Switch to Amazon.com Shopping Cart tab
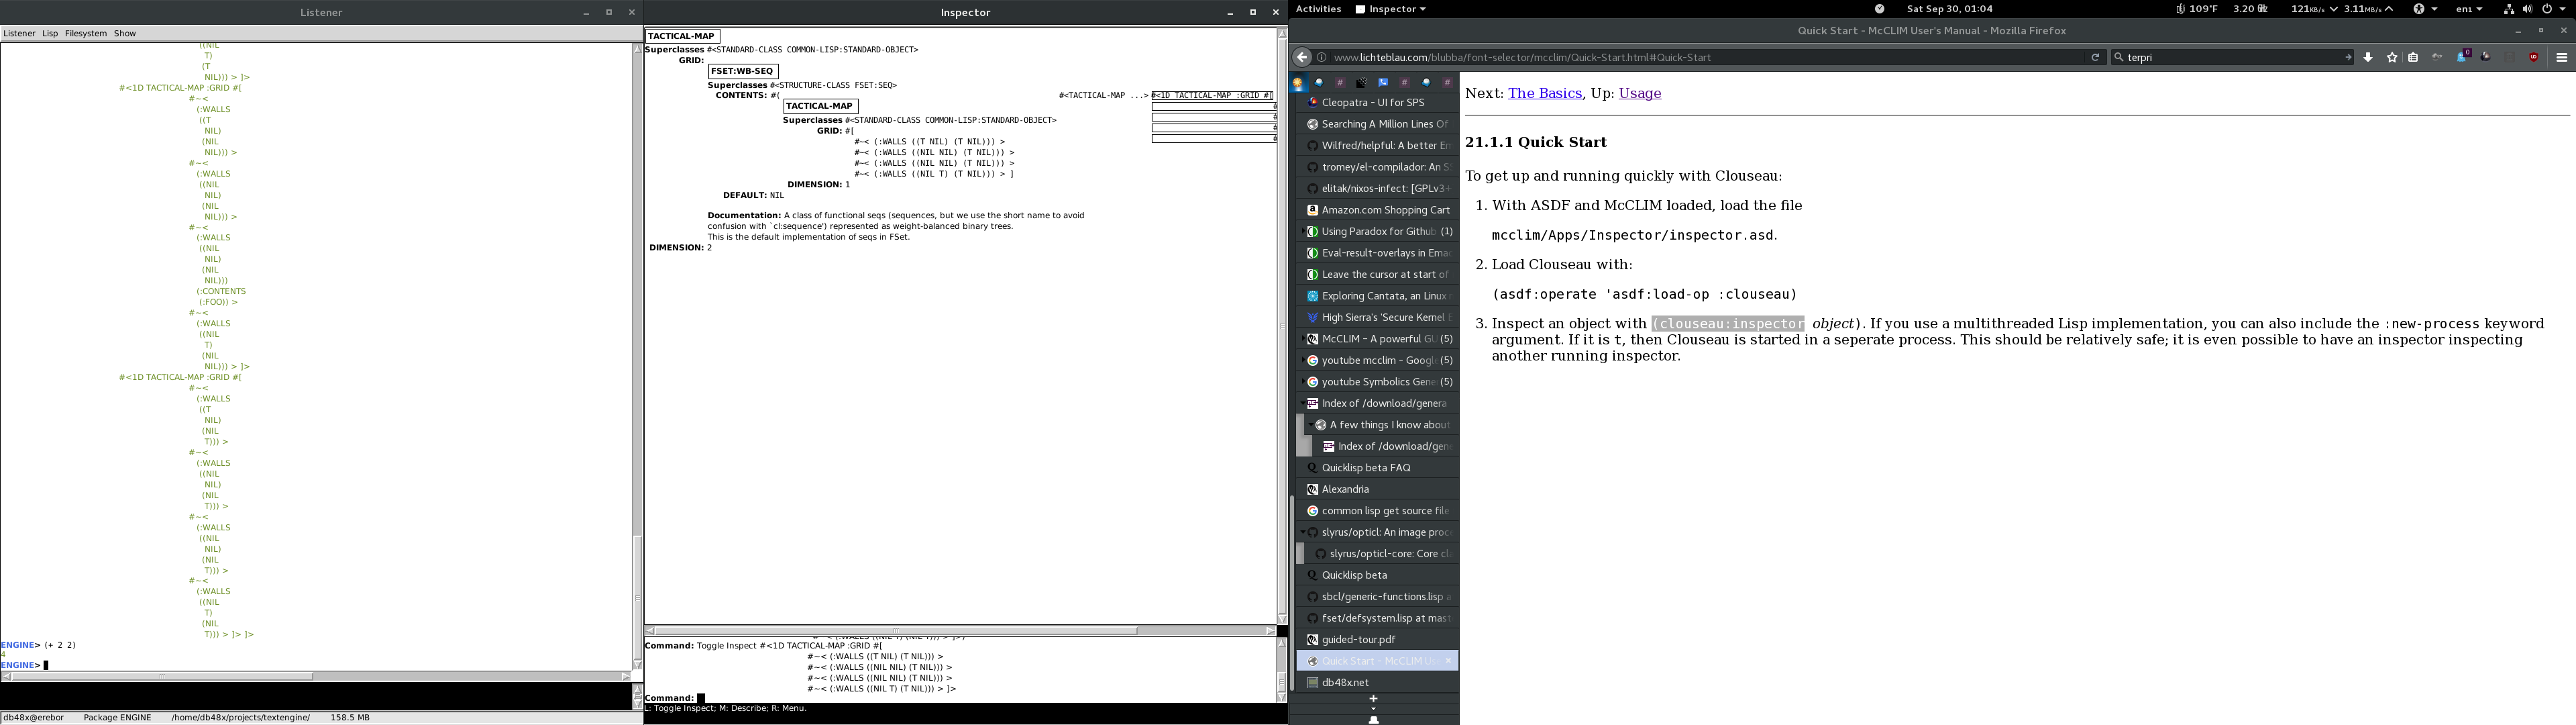The height and width of the screenshot is (725, 2576). click(1377, 210)
